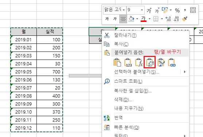Select cell containing 2019.10
Screen dimensions: 203x137
tap(24, 112)
